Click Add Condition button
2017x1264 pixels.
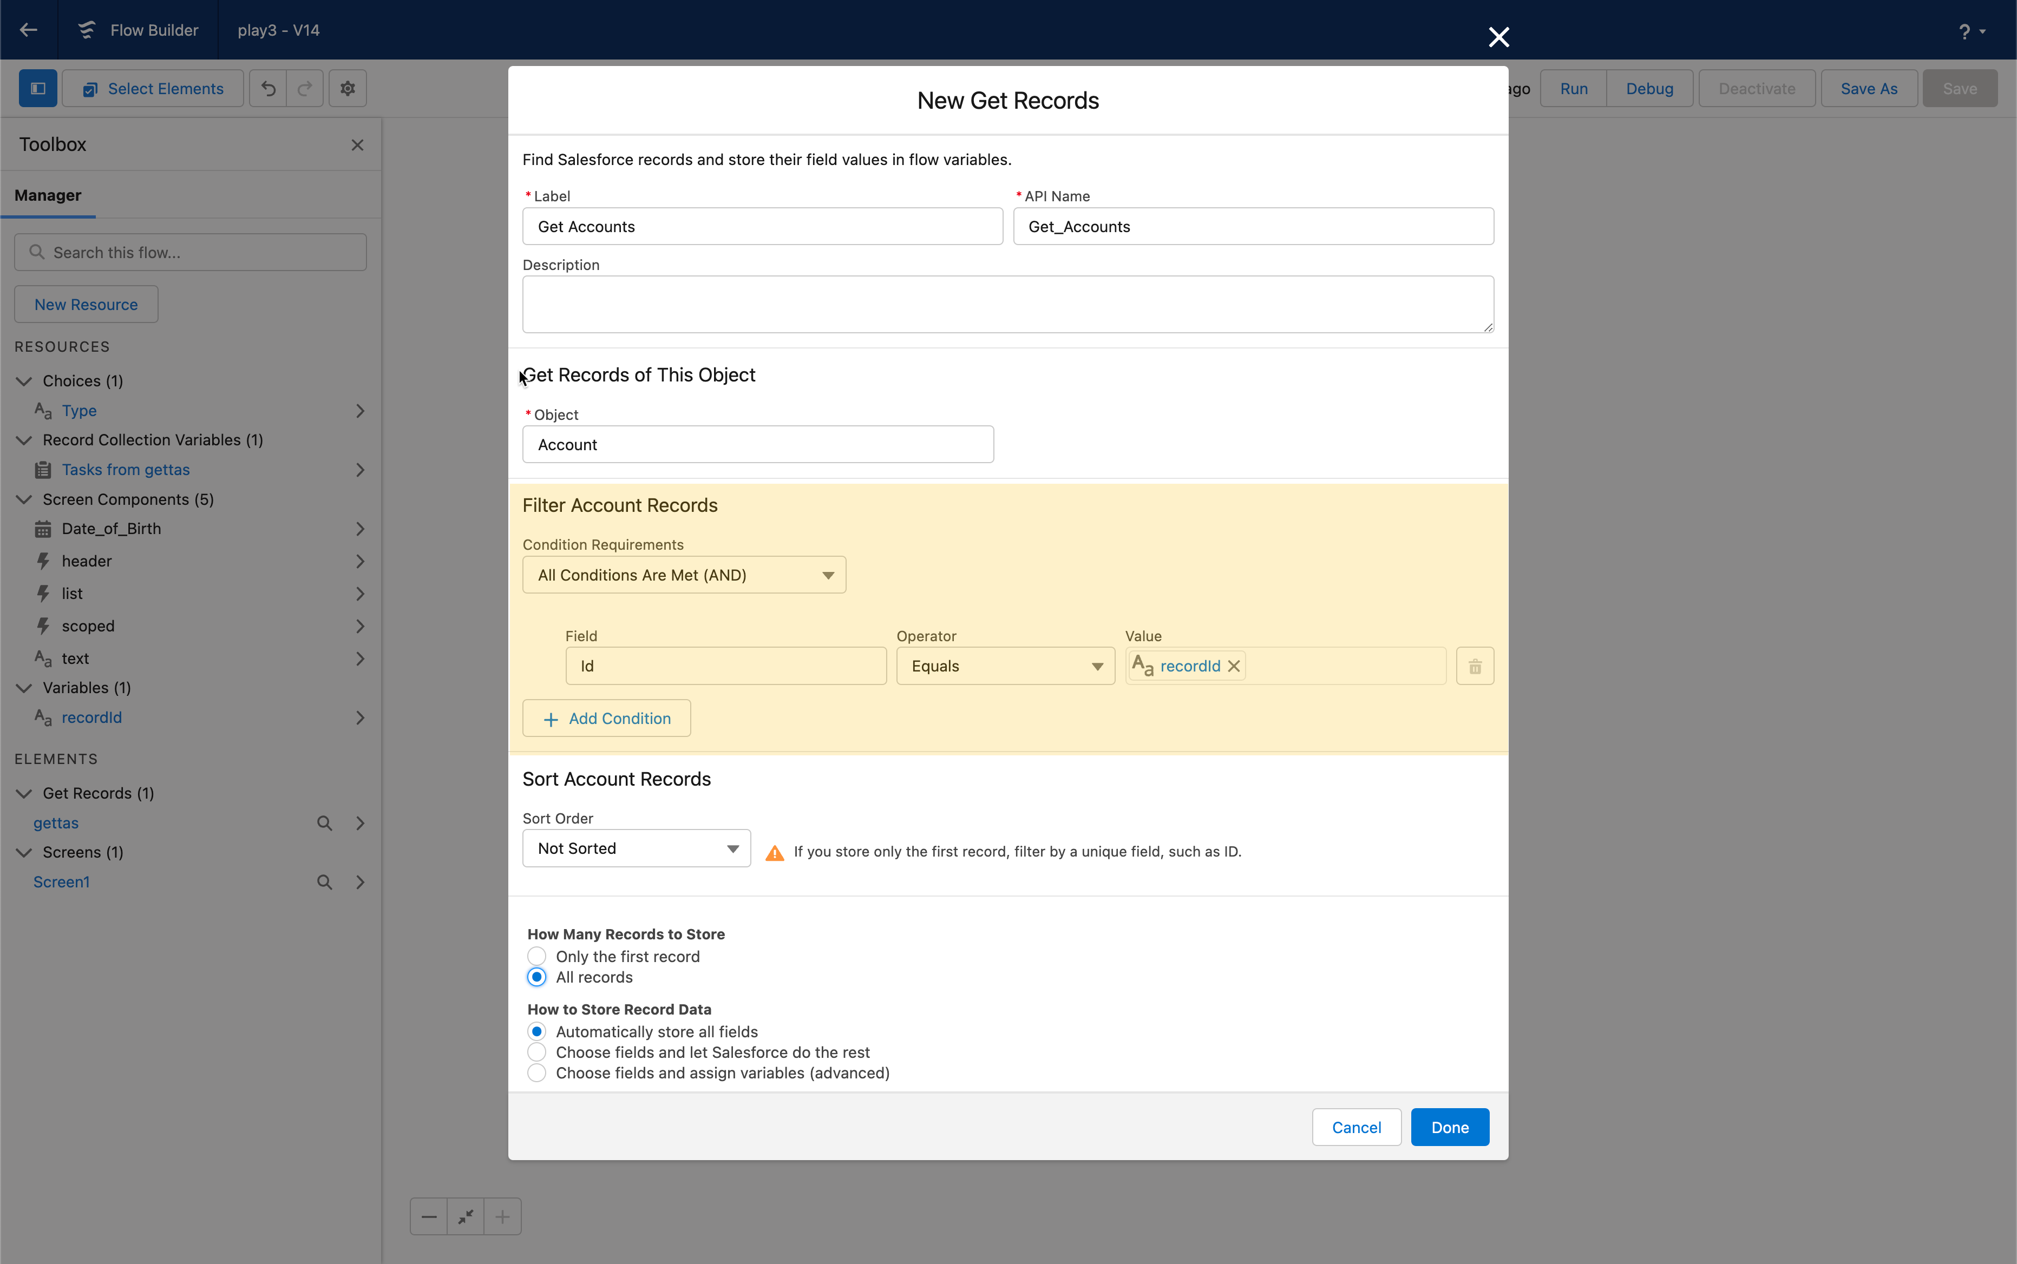(x=606, y=718)
